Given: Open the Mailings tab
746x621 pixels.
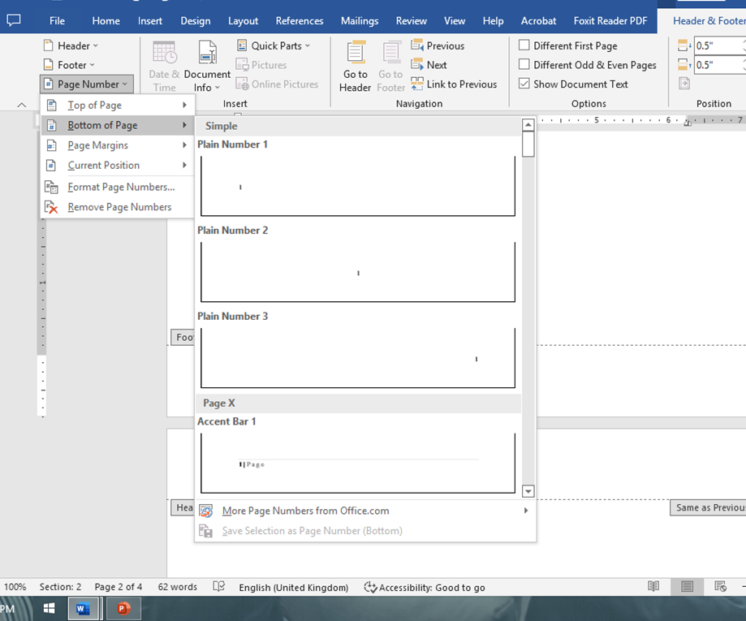Looking at the screenshot, I should 360,21.
